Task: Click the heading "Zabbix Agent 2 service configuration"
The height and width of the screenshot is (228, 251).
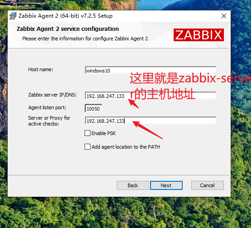Action: point(68,29)
